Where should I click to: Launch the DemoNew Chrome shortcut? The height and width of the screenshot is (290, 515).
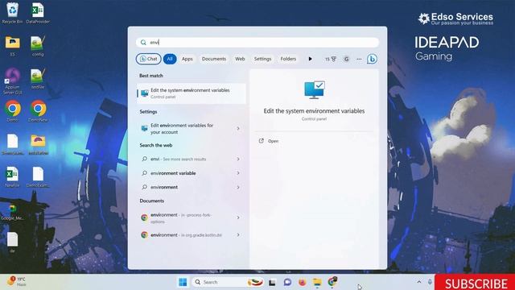(38, 111)
